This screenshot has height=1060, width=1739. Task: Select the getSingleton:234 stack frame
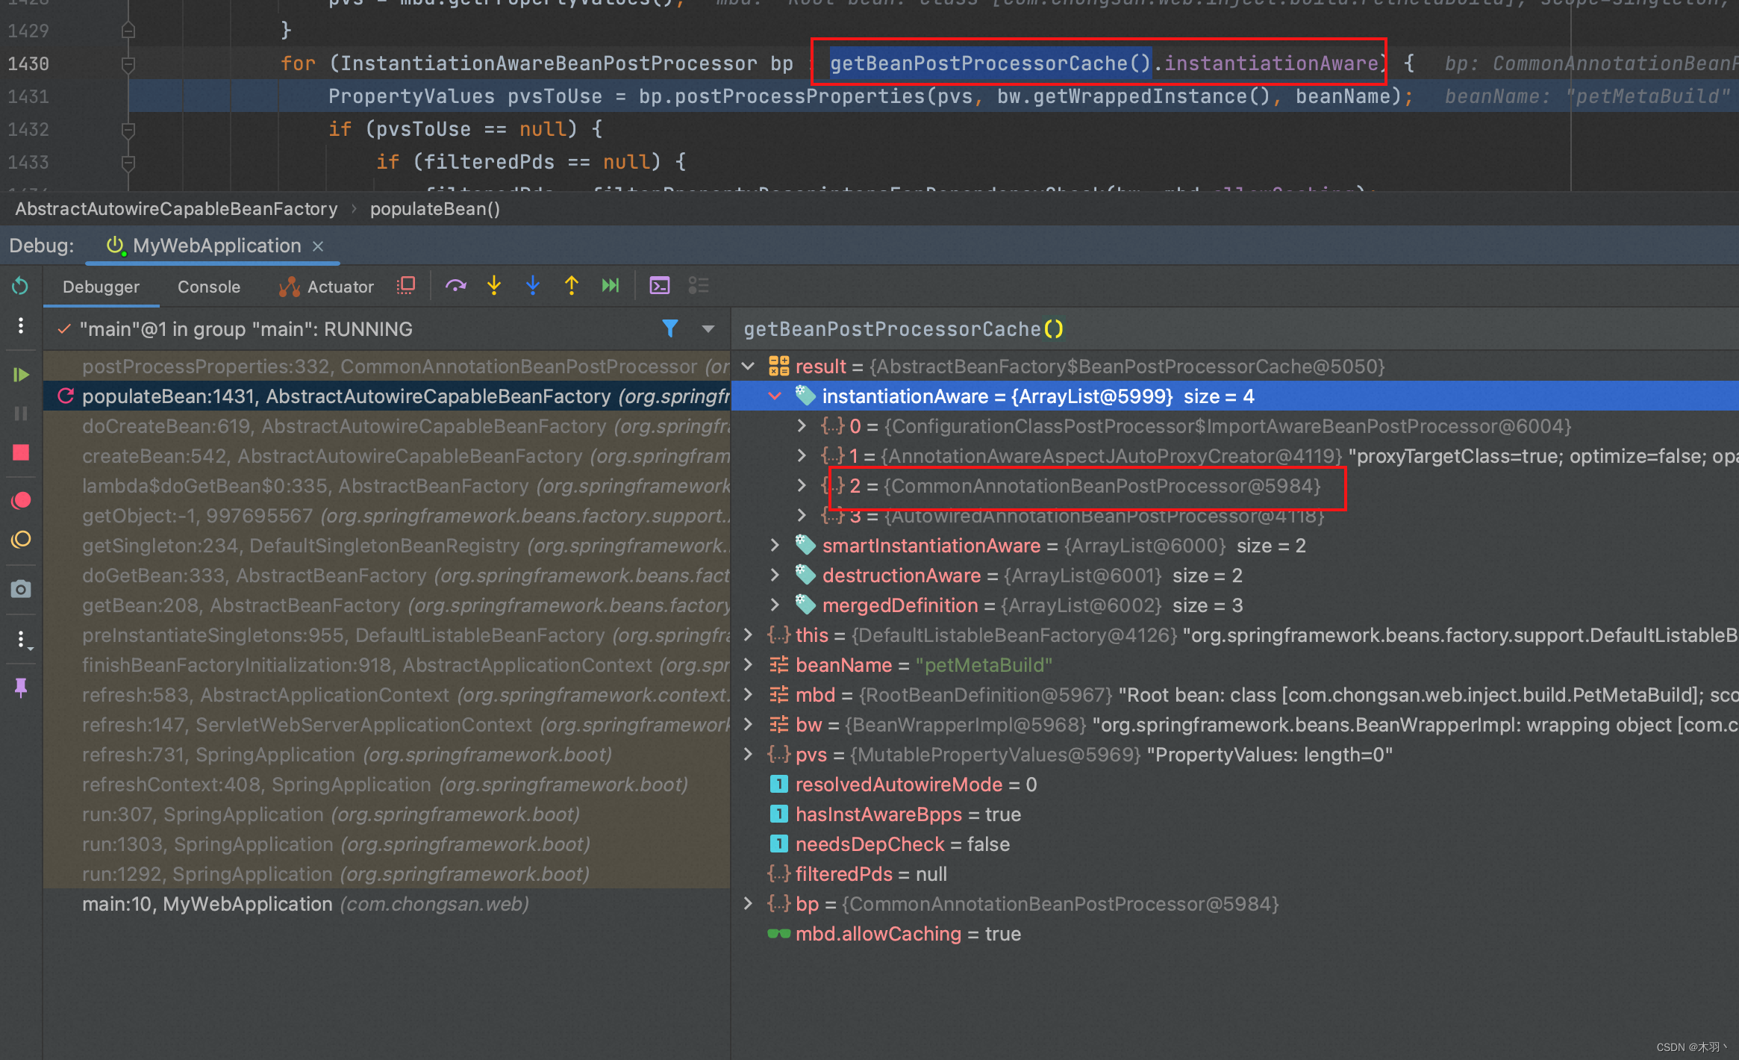pyautogui.click(x=387, y=546)
